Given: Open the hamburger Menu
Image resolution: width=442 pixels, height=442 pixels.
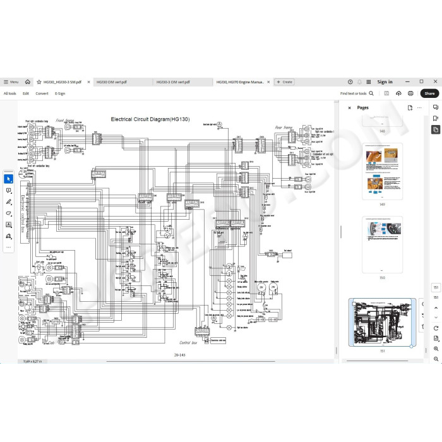Looking at the screenshot, I should point(11,82).
